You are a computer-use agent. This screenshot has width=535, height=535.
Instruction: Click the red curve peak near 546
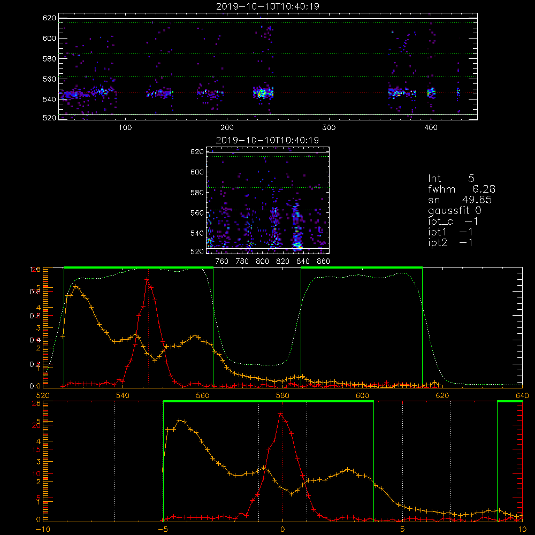tap(147, 279)
